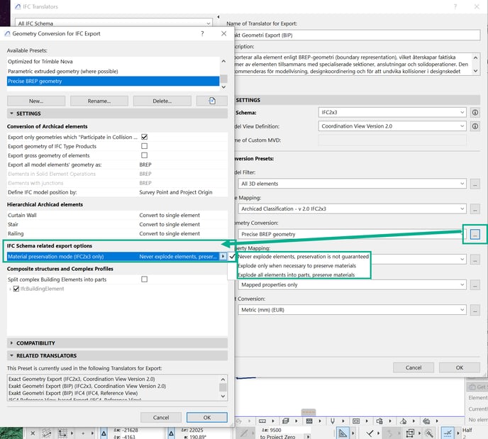
Task: Toggle Export only geometries which Participate in Collision
Action: click(145, 137)
